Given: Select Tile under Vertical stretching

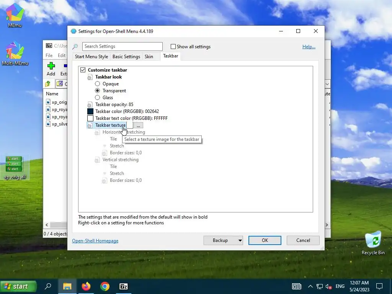Looking at the screenshot, I should tap(113, 167).
